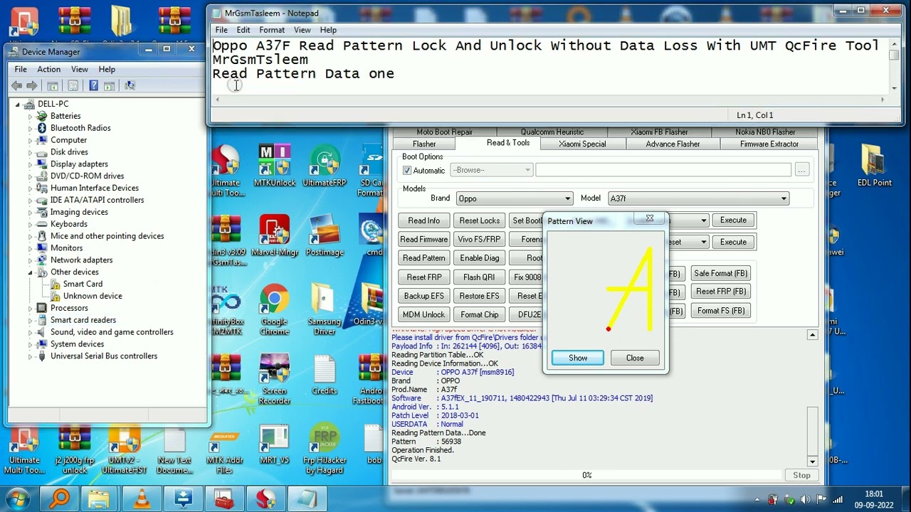Open the Credits file icon
Screen dimensions: 911x512
[x=325, y=375]
